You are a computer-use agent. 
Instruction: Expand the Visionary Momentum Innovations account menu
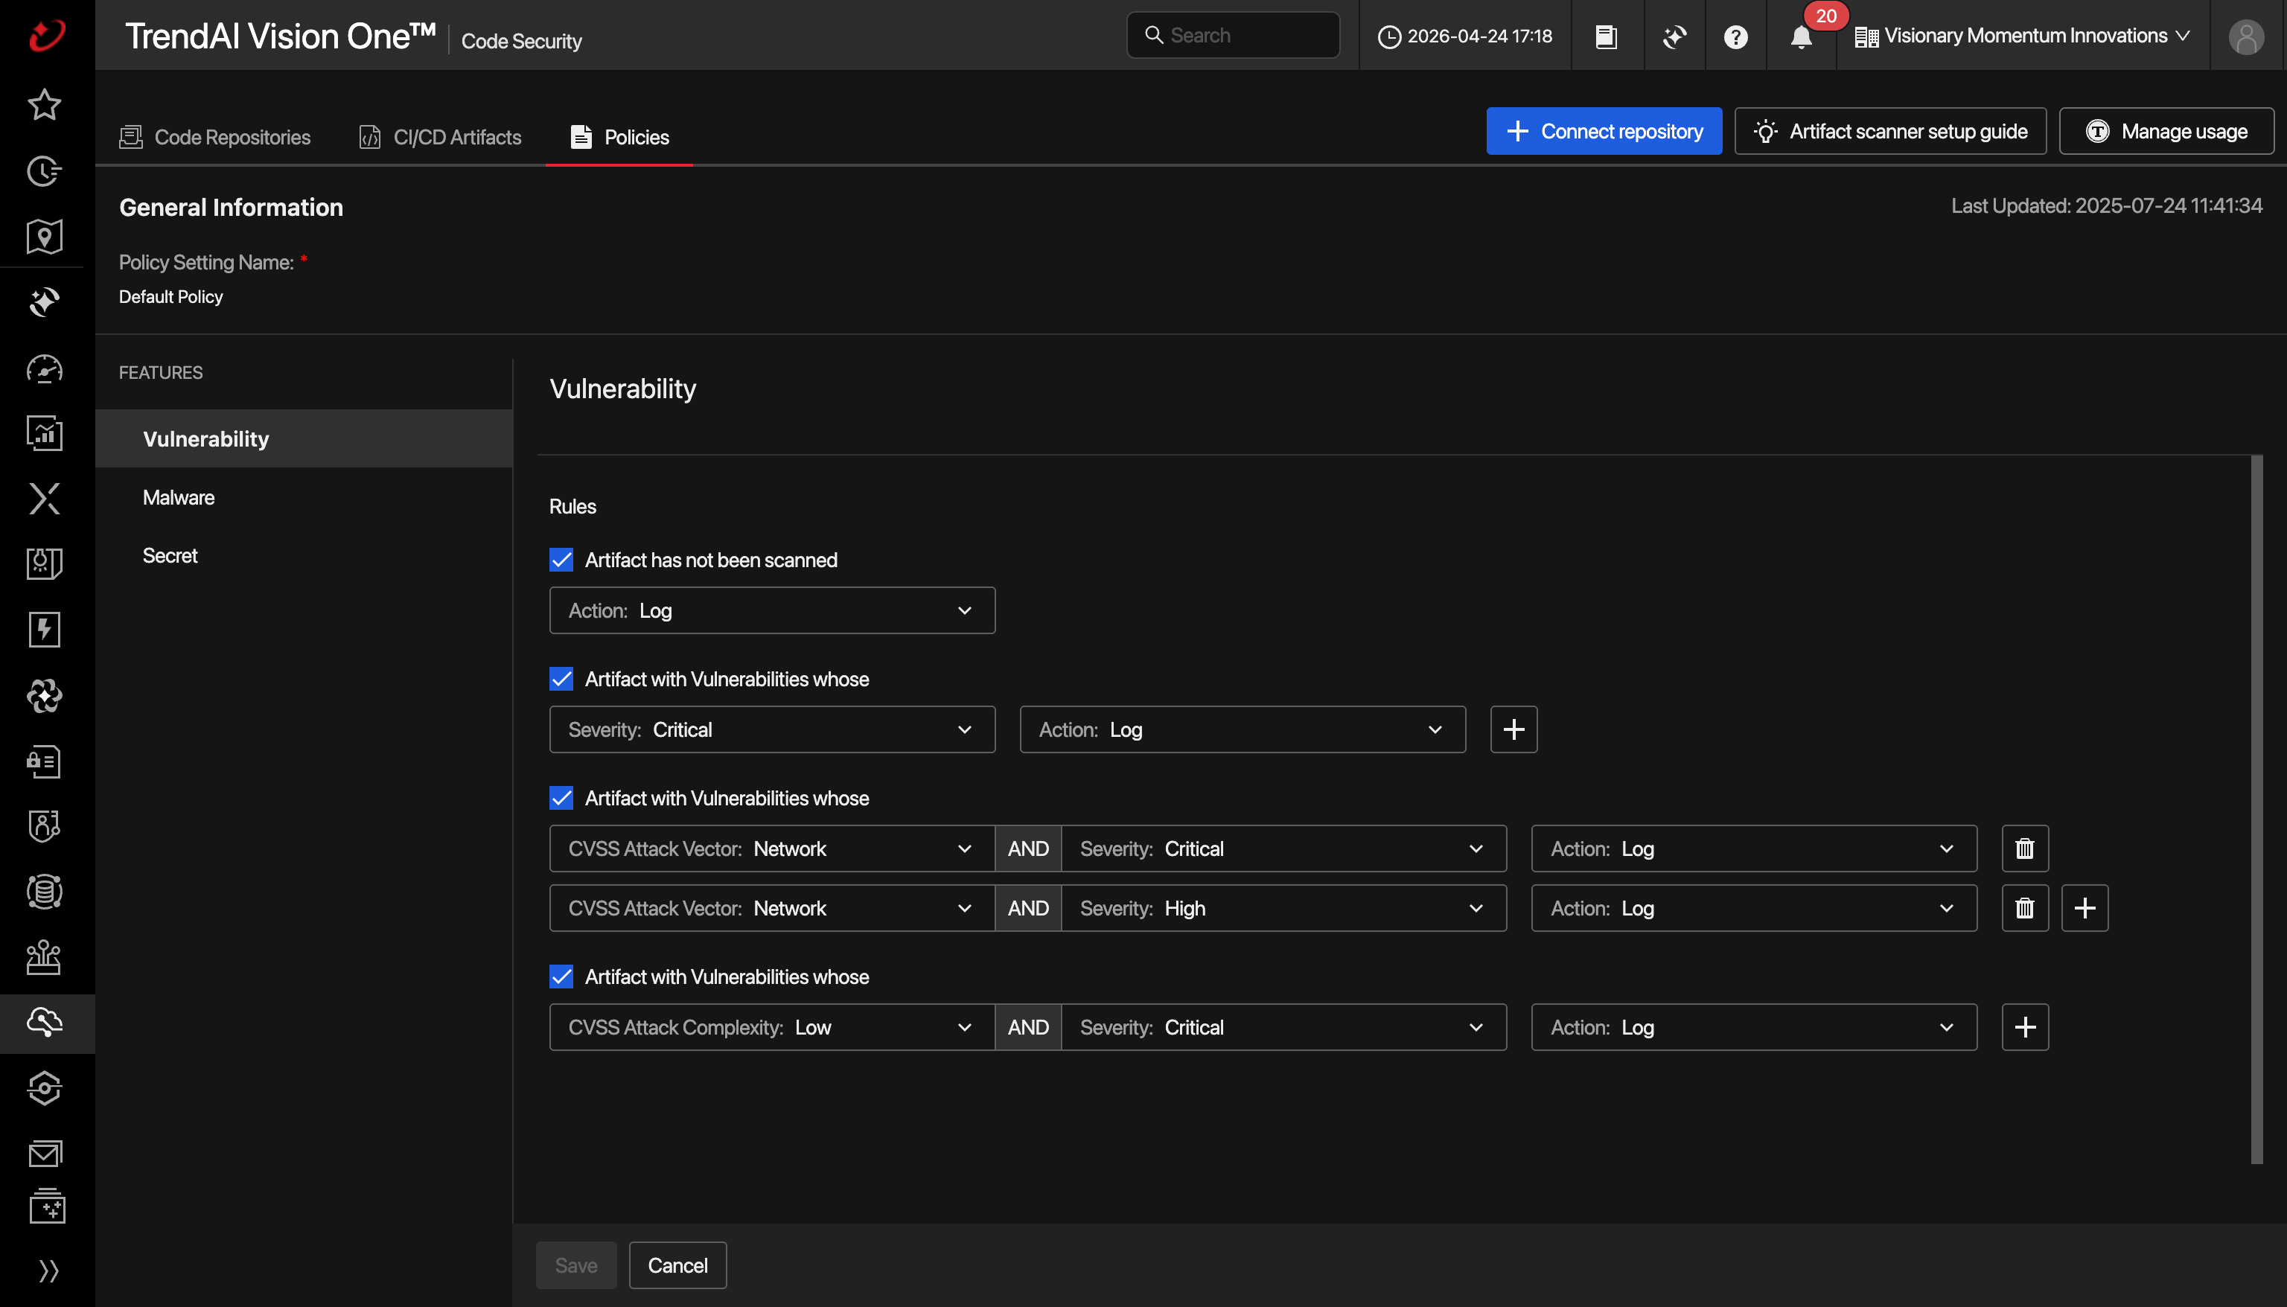click(2022, 36)
